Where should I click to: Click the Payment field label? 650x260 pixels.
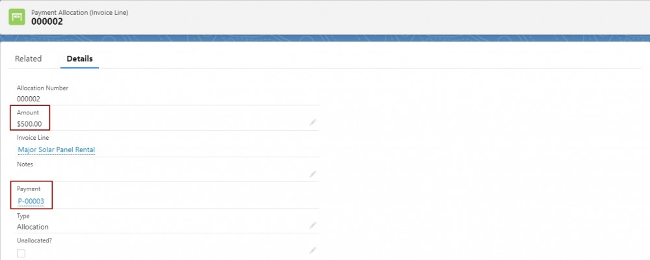[29, 188]
